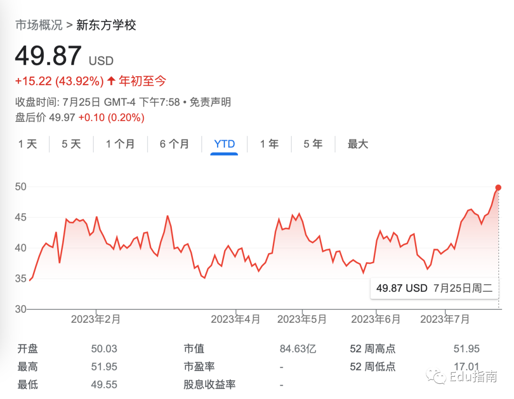Click the red upward arrow icon
This screenshot has width=514, height=399.
pyautogui.click(x=111, y=80)
